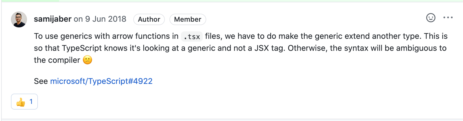
Task: Click the 'on 9 Jun 2018' timestamp
Action: click(100, 19)
